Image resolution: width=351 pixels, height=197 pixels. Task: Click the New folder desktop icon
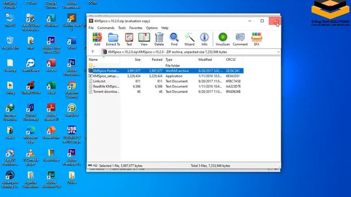point(51,155)
